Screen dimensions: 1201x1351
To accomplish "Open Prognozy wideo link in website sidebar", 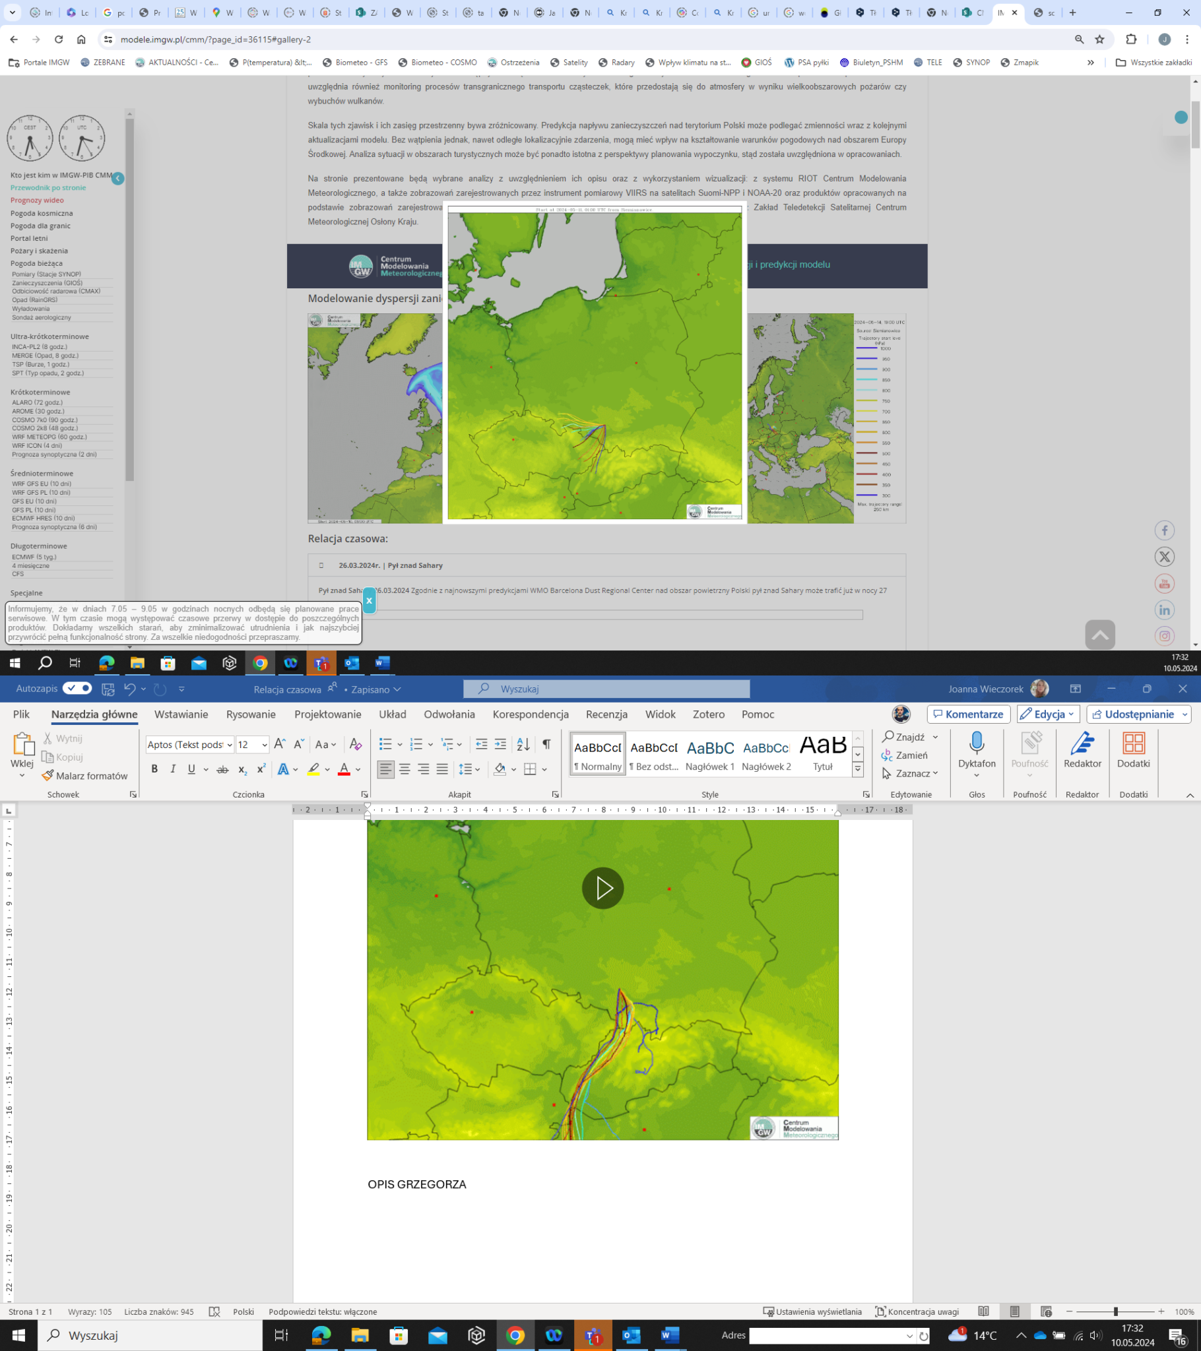I will click(37, 200).
